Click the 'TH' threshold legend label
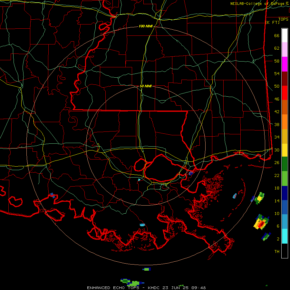 click(x=277, y=251)
